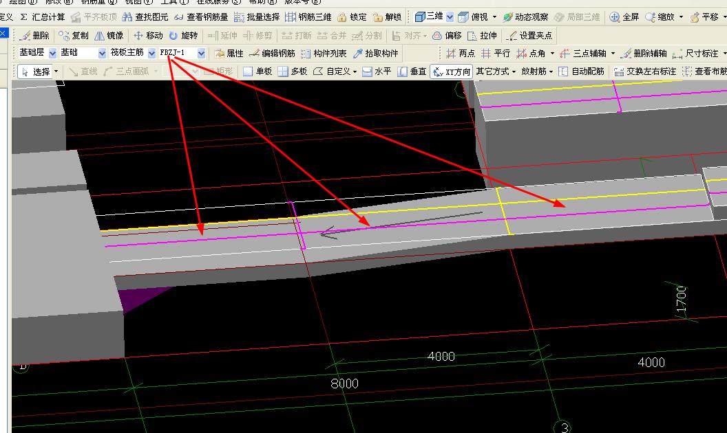Click inside the FBZJ-1 name field
Screen dimensions: 727x433
(178, 53)
